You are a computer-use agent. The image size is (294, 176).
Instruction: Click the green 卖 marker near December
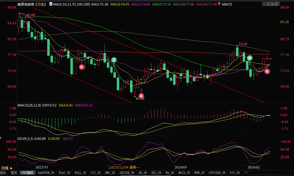(x=114, y=60)
